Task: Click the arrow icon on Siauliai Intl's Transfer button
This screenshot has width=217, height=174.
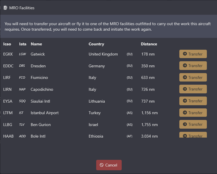Action: (185, 101)
